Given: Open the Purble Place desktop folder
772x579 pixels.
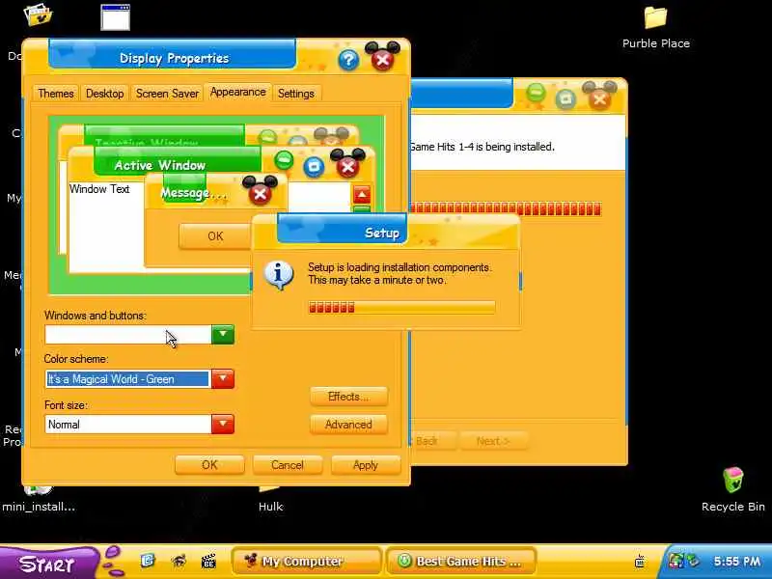Looking at the screenshot, I should coord(655,28).
